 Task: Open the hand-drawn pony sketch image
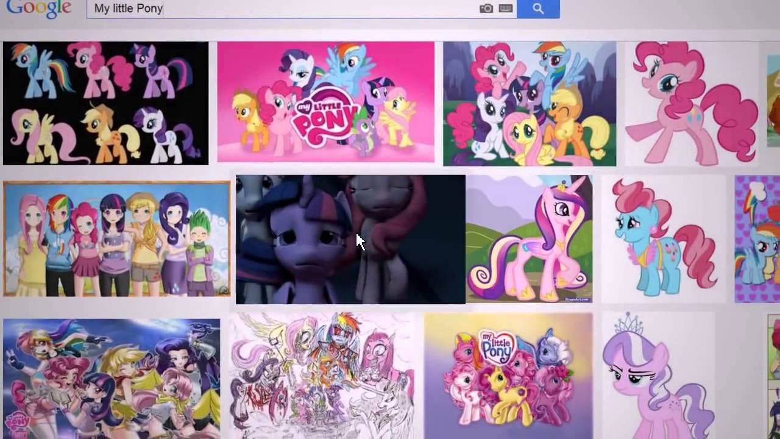323,377
